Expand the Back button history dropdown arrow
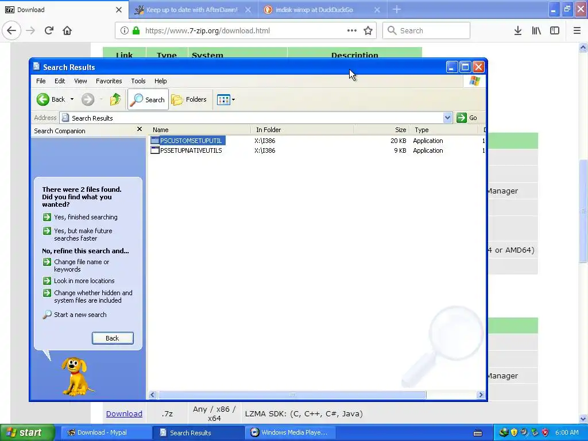 (72, 99)
